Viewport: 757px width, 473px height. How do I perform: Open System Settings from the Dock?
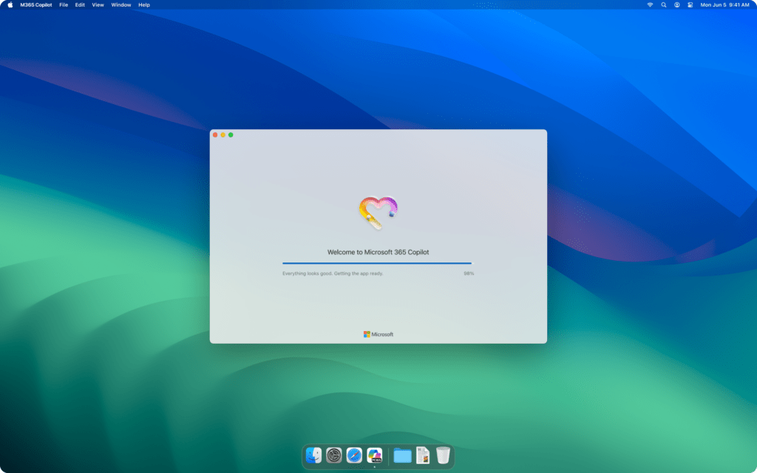333,455
